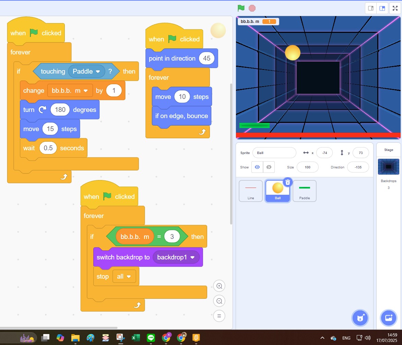Click the red stop sign button
The width and height of the screenshot is (402, 345).
252,8
